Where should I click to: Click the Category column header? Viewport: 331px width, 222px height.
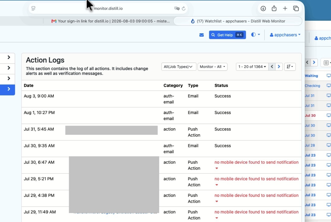173,85
